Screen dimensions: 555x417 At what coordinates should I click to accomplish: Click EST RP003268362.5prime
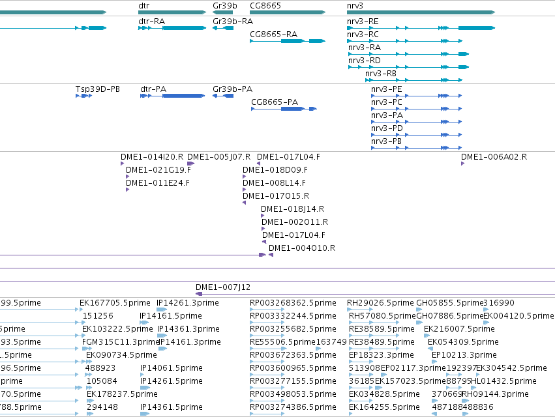point(293,303)
